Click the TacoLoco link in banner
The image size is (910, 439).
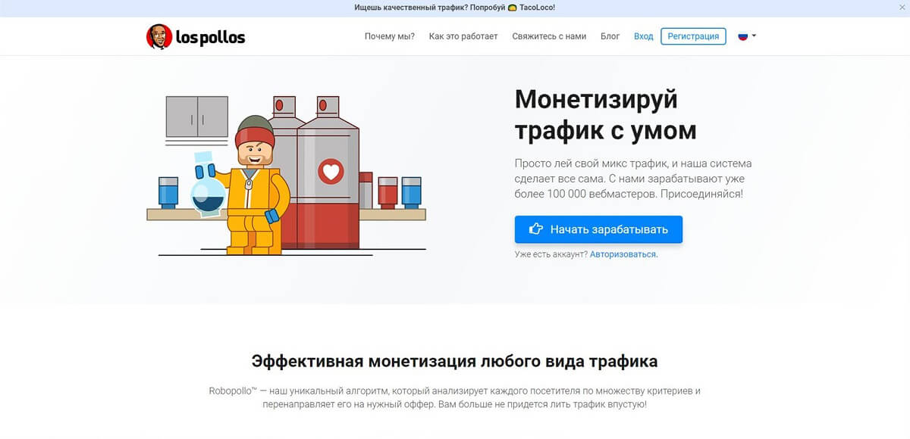coord(537,8)
